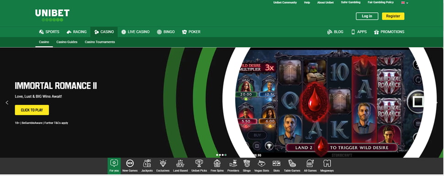Open the Vegas Slots category
Image resolution: width=444 pixels, height=176 pixels.
pyautogui.click(x=261, y=166)
